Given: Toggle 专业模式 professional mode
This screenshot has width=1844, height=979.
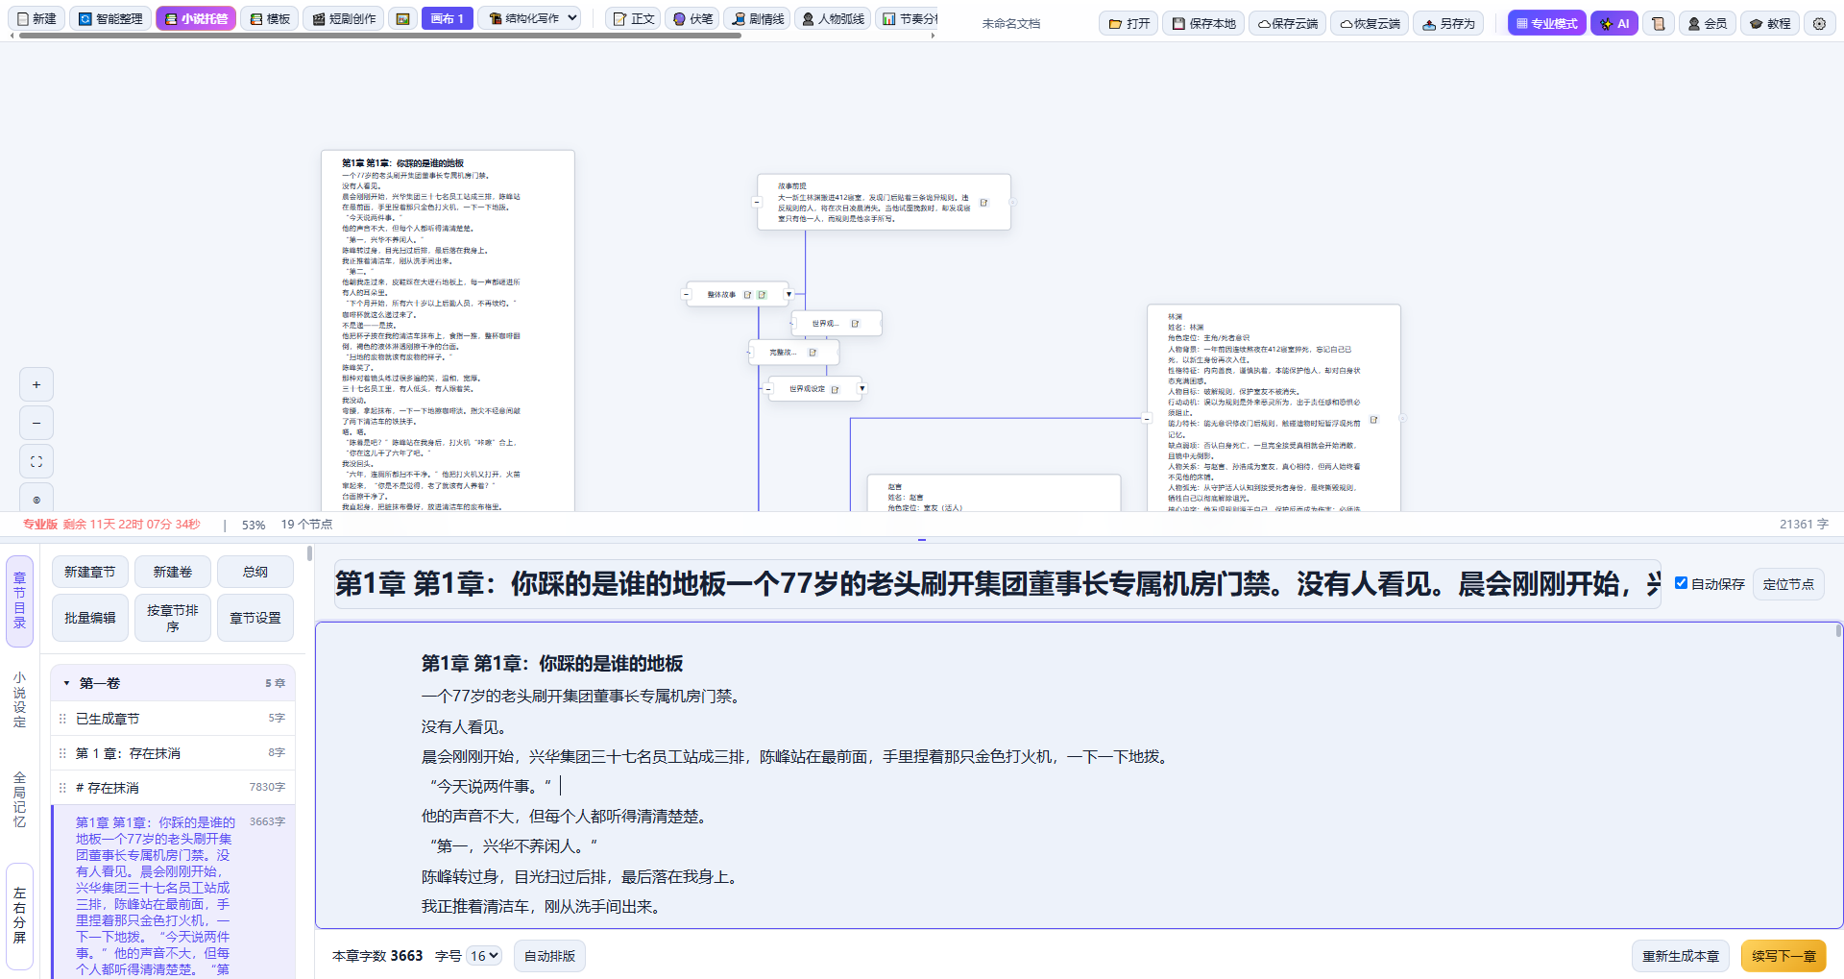Looking at the screenshot, I should 1546,23.
